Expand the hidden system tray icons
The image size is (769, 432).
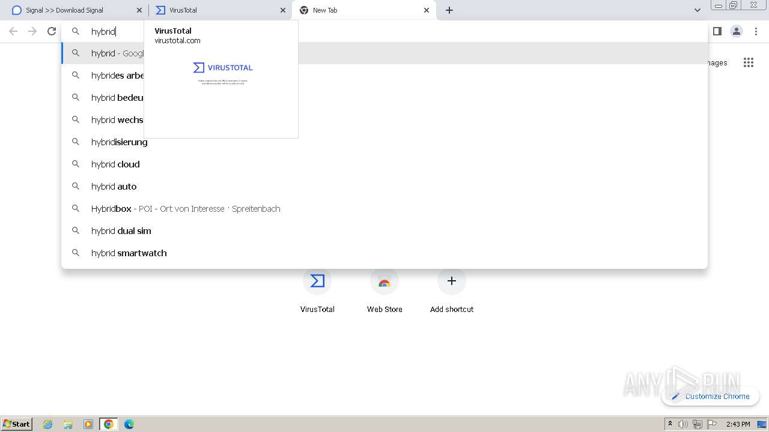tap(670, 424)
